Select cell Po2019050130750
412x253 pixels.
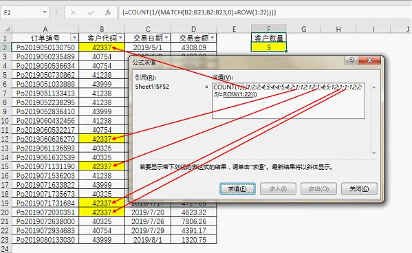pos(45,47)
